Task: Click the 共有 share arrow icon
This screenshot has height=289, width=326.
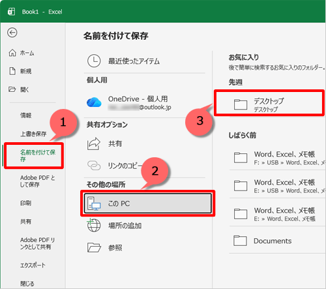Action: [94, 144]
